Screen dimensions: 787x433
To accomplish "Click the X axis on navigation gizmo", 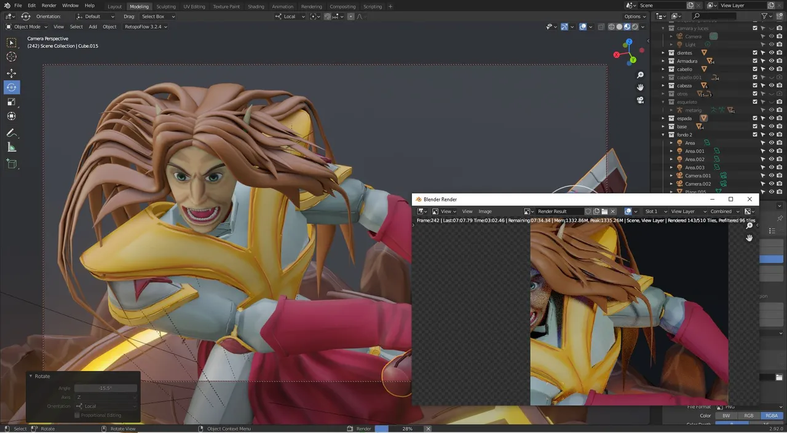I will 616,55.
